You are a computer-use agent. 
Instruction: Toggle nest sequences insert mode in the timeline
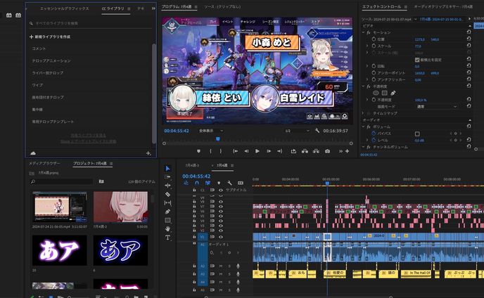point(186,183)
